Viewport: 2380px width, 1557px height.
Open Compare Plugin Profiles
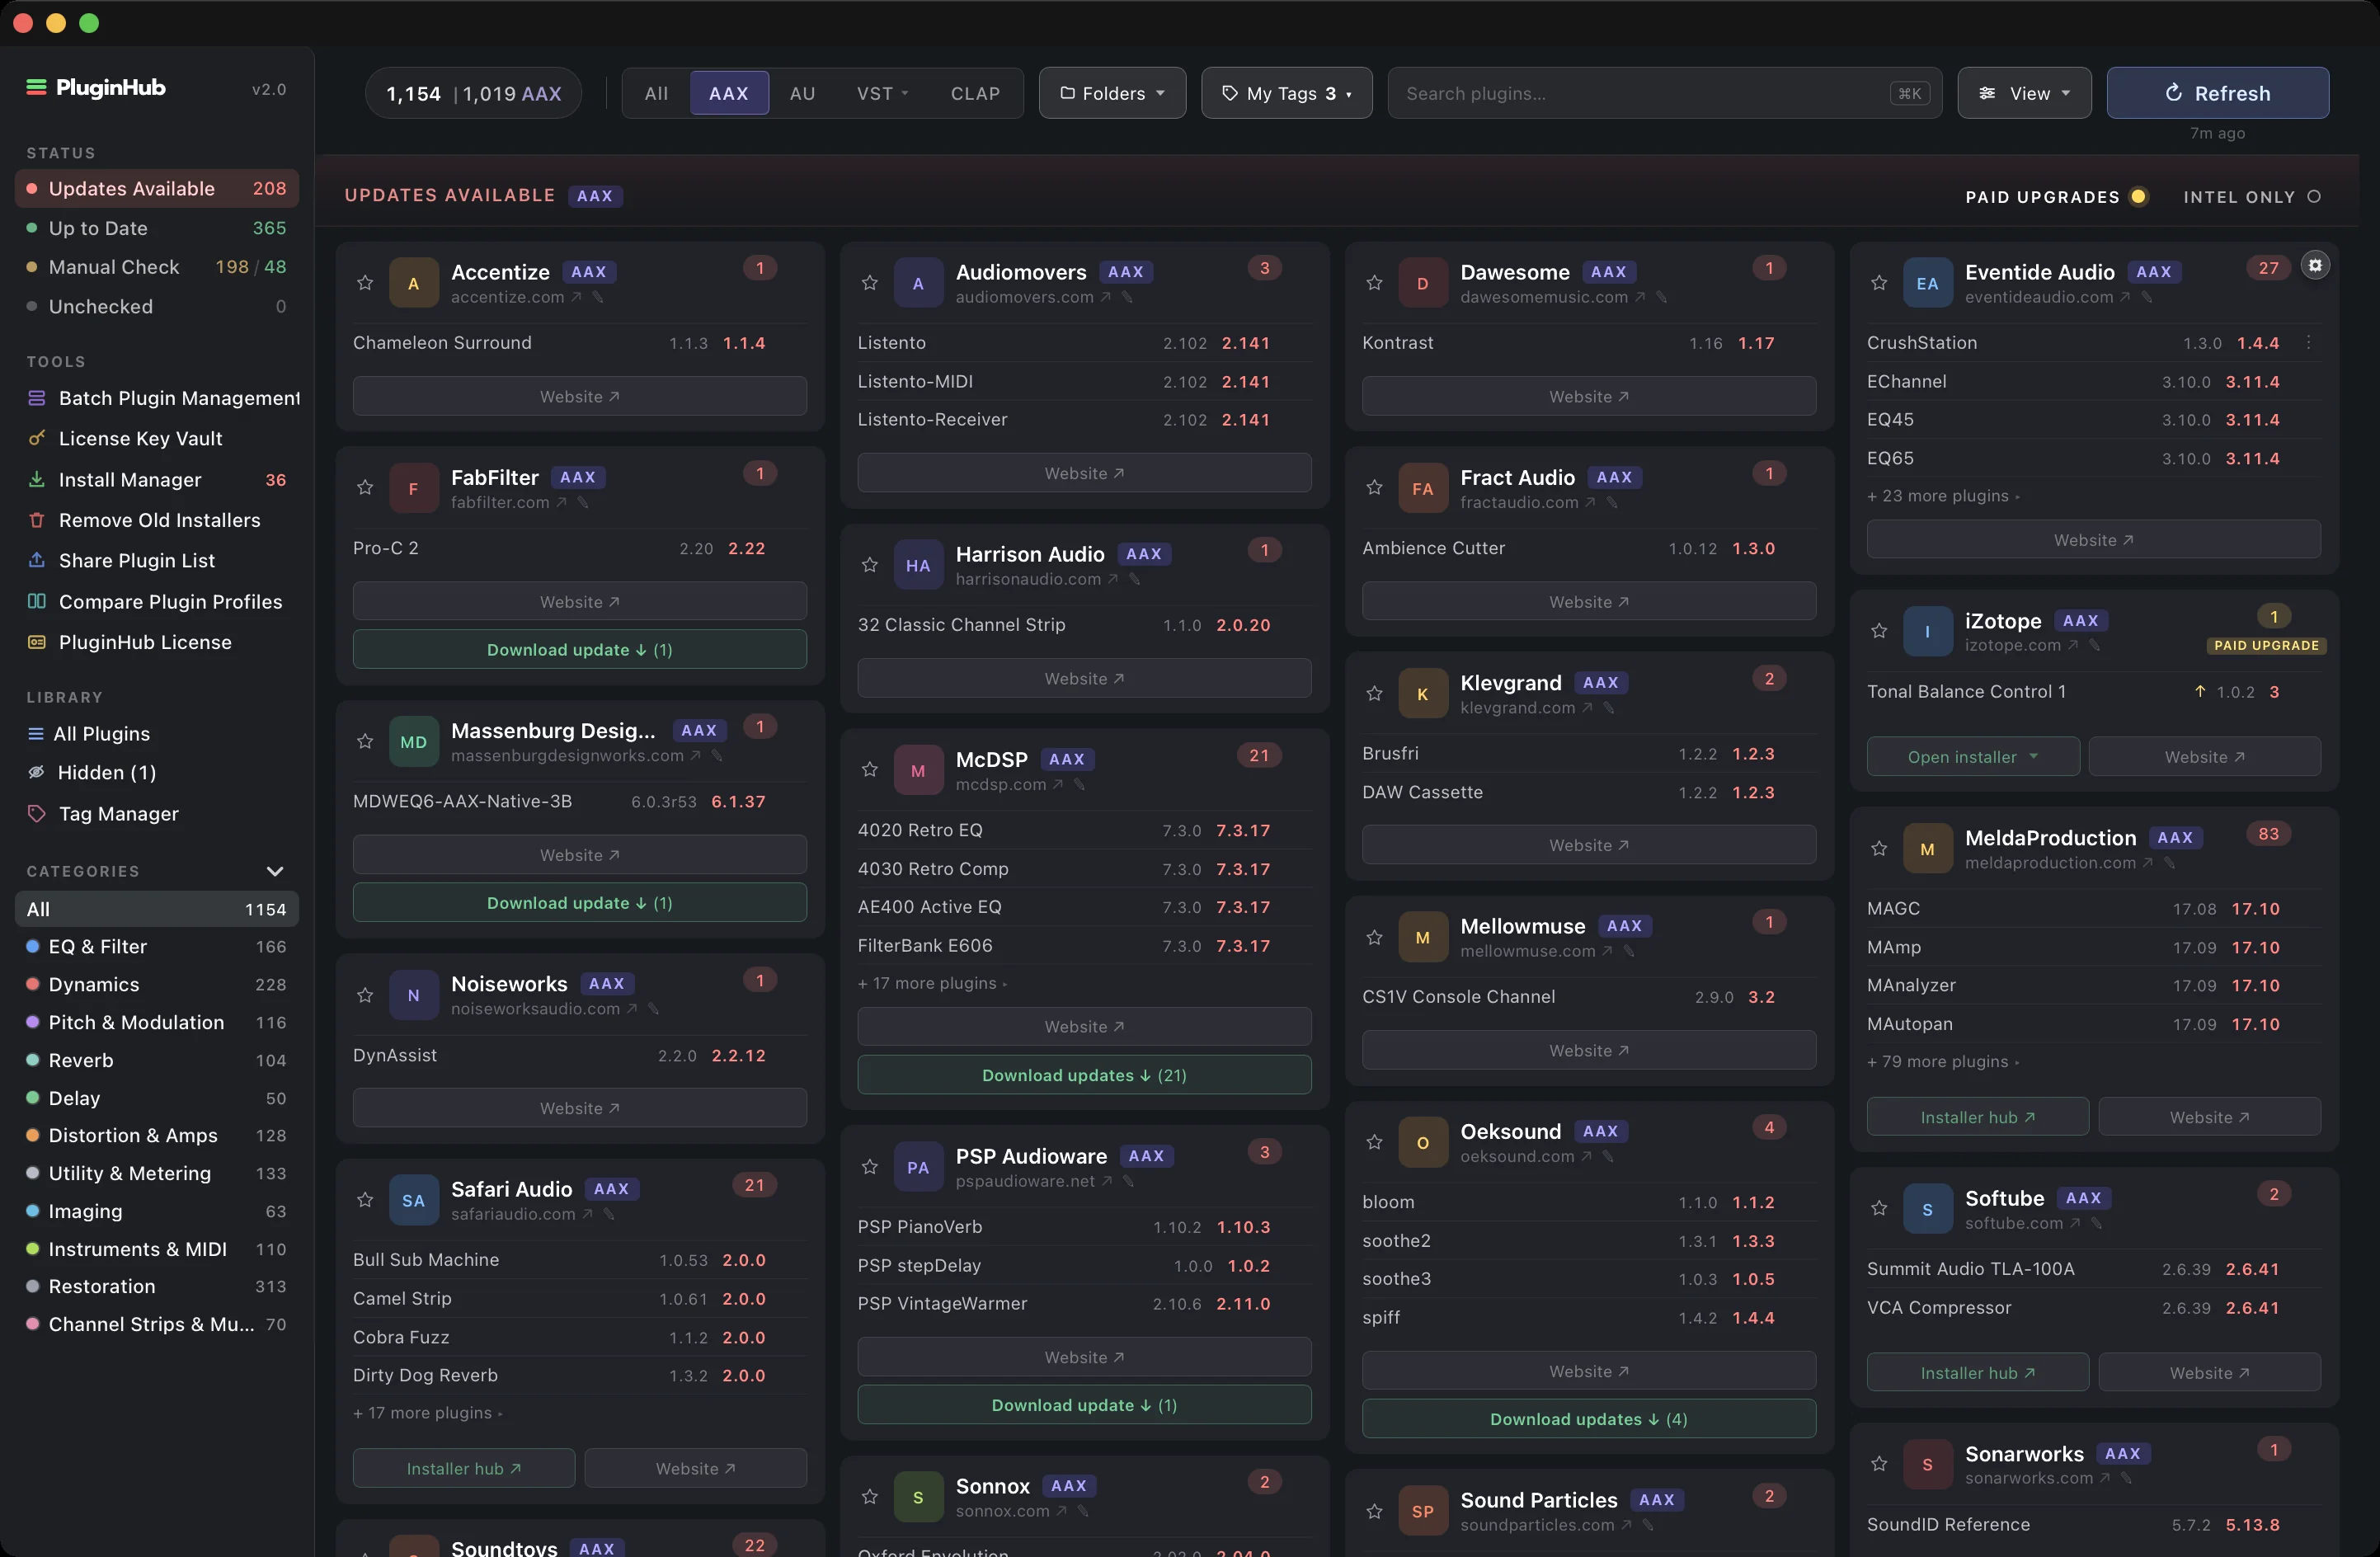(157, 602)
